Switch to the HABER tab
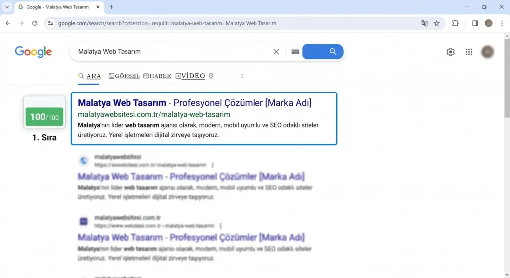 point(157,76)
